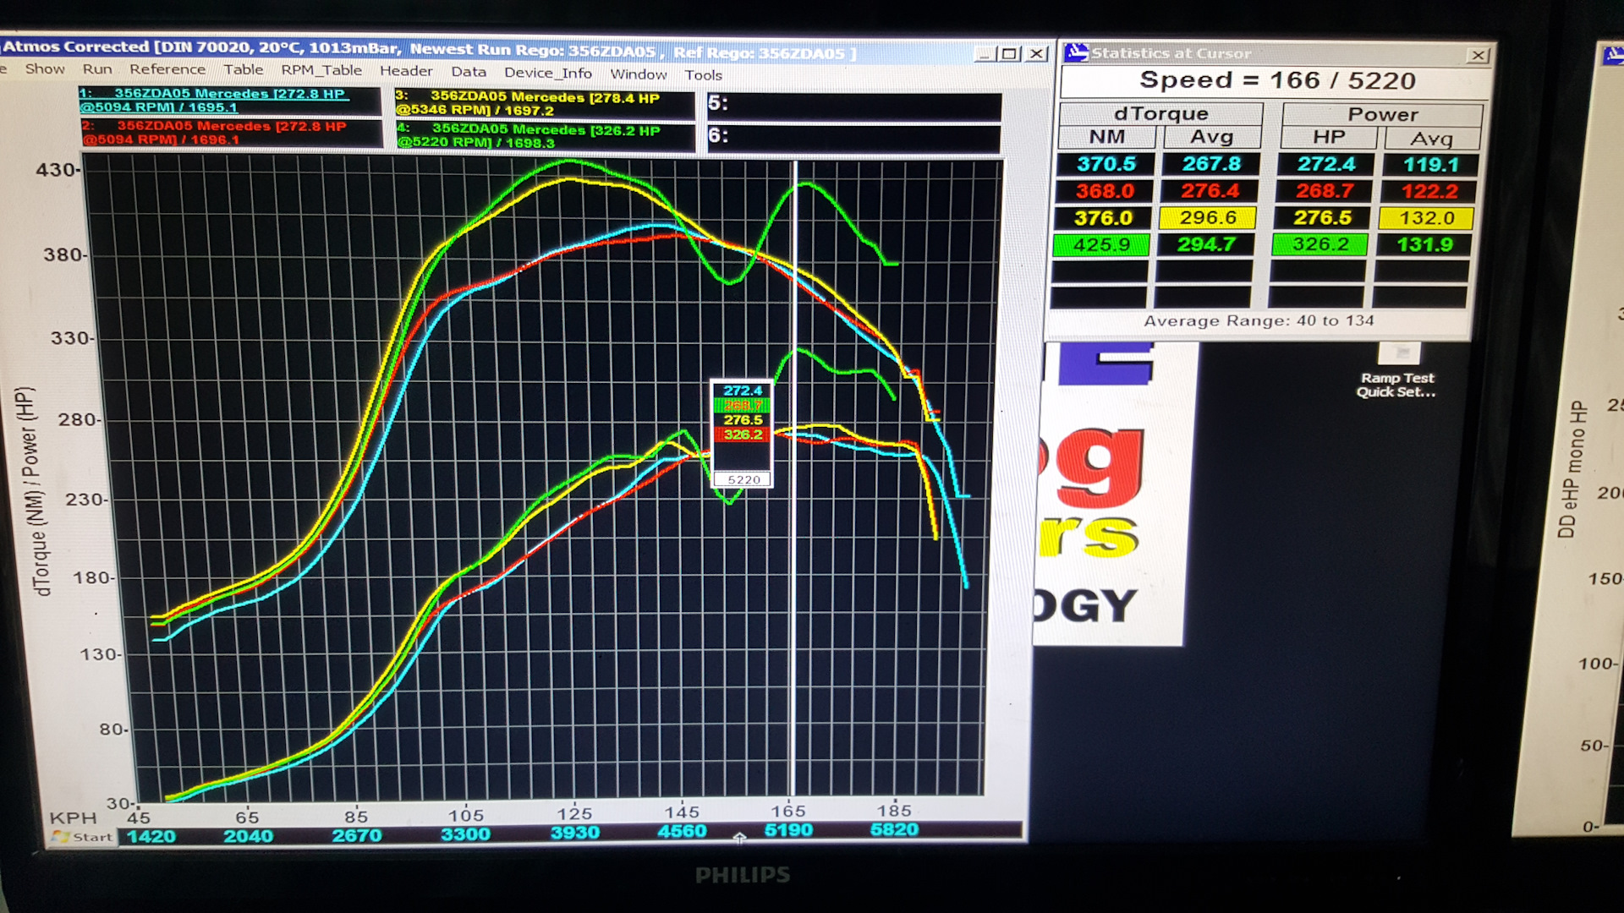Close the Statistics at Cursor window
Screen dimensions: 1624x913
click(1478, 56)
